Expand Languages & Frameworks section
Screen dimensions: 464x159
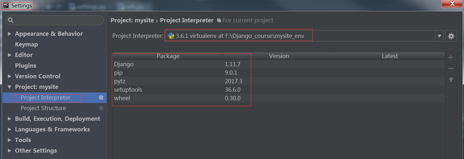9,130
